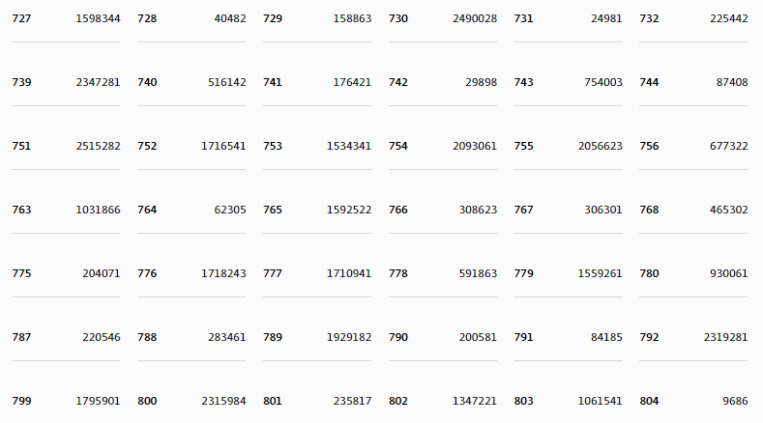Click the entry numbered 775
Viewport: 763px width, 423px height.
point(66,273)
